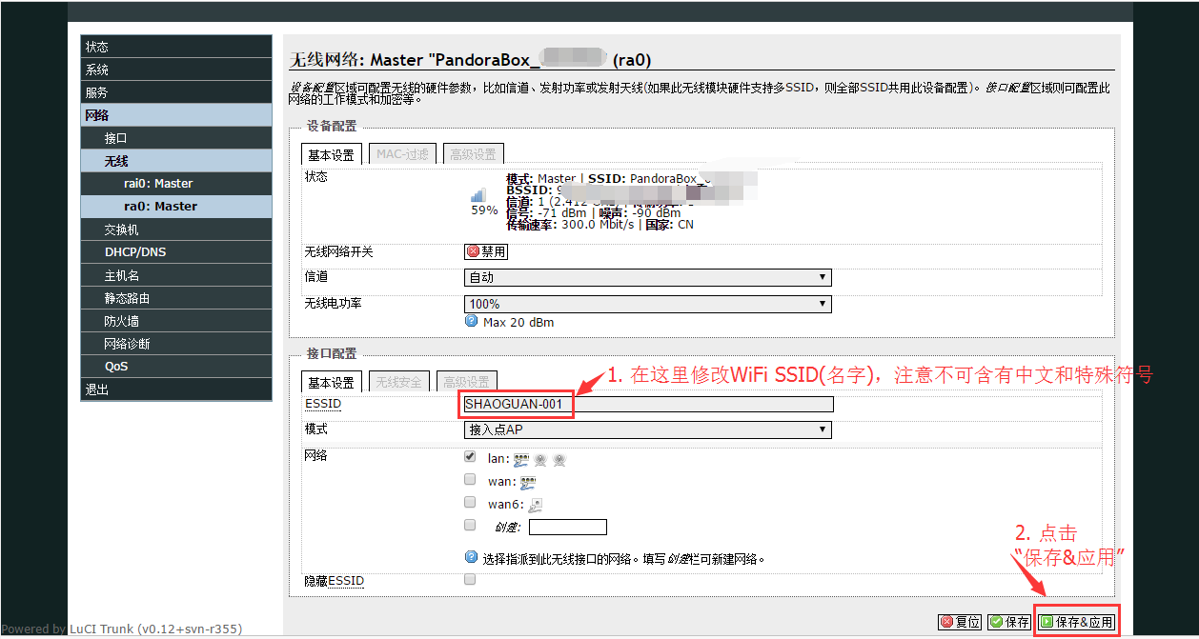Select the 网络 sidebar menu
Image resolution: width=1199 pixels, height=639 pixels.
point(176,115)
